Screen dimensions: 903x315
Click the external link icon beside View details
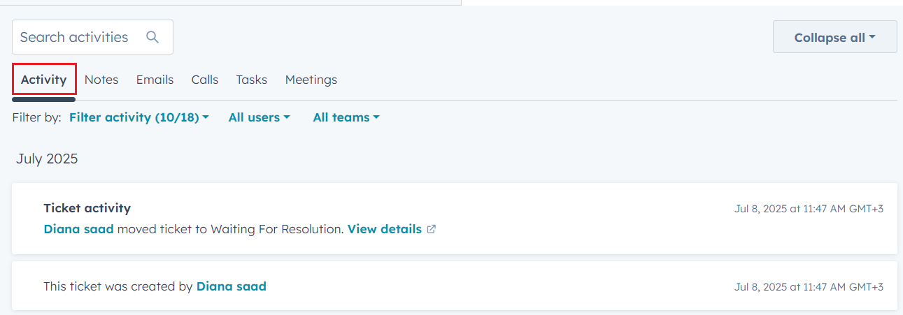coord(432,229)
